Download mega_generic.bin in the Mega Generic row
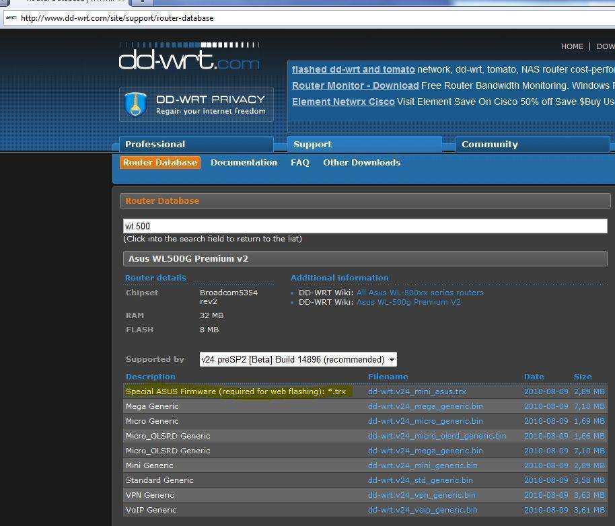The height and width of the screenshot is (526, 615). click(x=425, y=406)
